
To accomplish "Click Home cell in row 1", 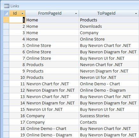I will (x=52, y=20).
